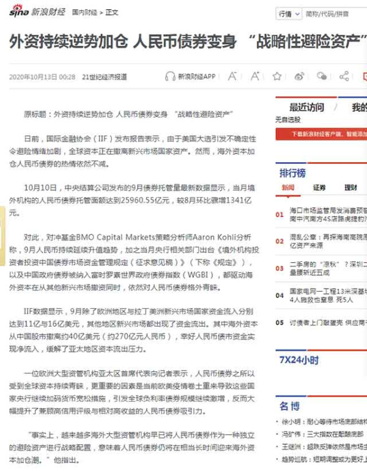Open blog post by 趋势巡航
This screenshot has width=367, height=471.
coord(324,459)
